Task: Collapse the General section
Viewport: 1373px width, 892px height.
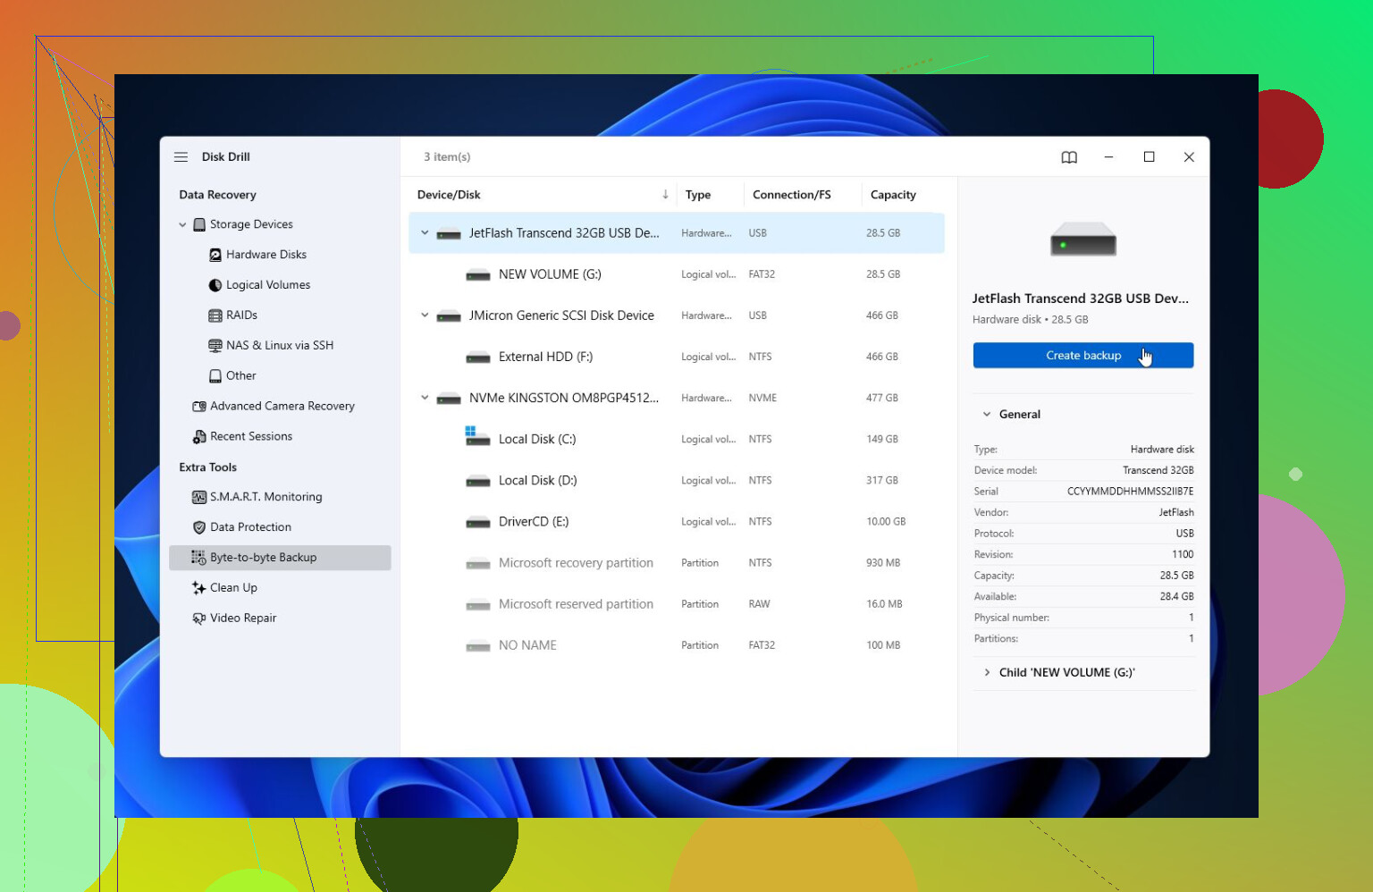Action: (987, 415)
